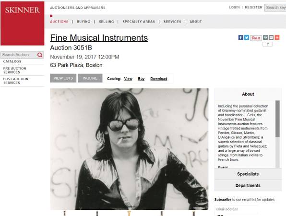Open the Specialty Areas menu
The image size is (286, 216).
(139, 22)
